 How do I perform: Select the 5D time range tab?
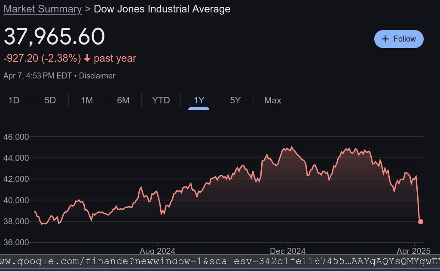coord(50,100)
